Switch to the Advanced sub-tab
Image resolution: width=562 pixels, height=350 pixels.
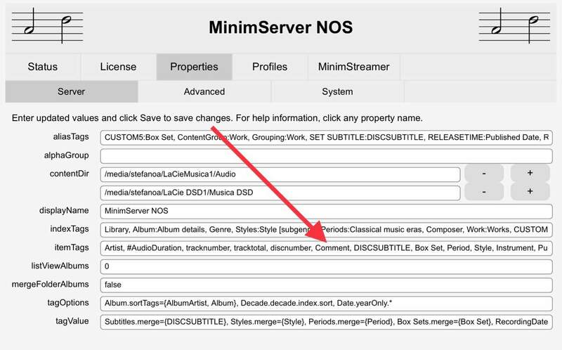(x=204, y=91)
